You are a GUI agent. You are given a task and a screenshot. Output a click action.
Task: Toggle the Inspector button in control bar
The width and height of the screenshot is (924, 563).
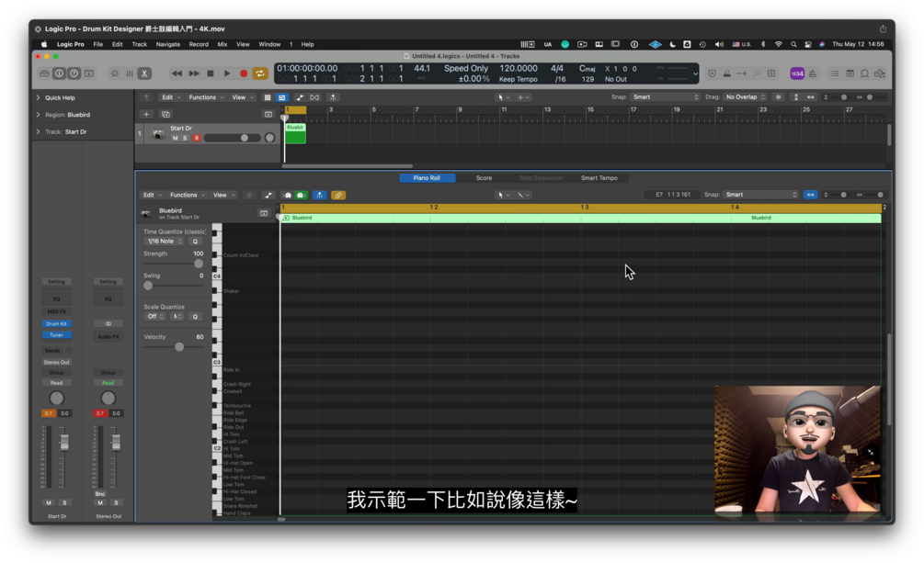[x=59, y=73]
